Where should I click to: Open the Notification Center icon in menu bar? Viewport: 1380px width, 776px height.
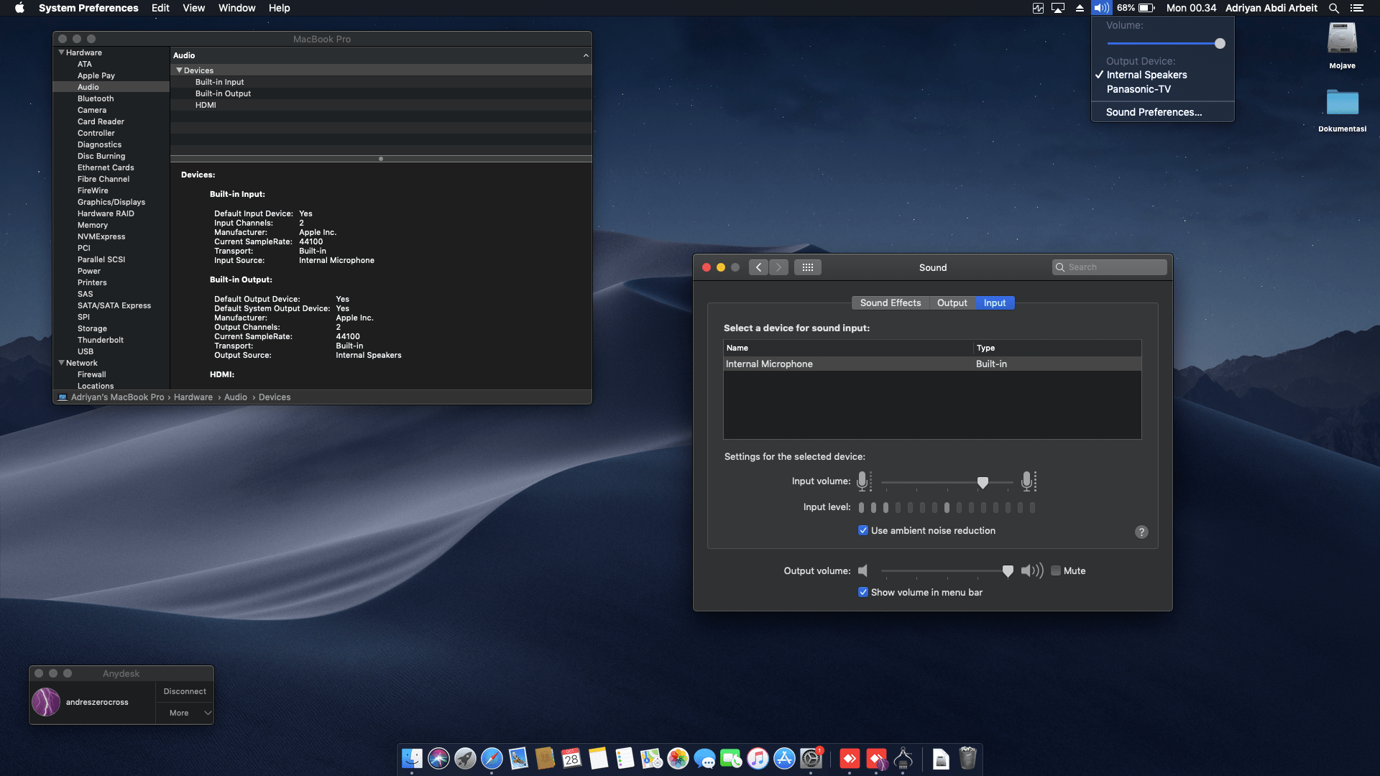1357,8
